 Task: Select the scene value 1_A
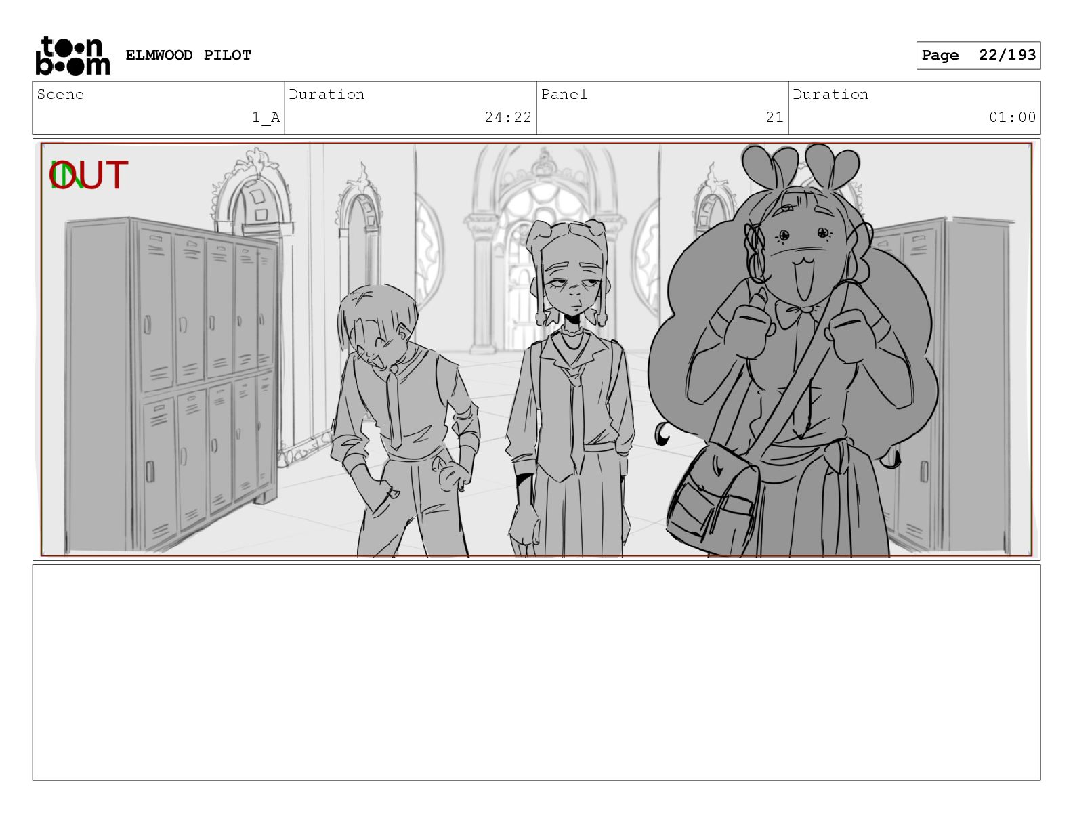tap(266, 117)
